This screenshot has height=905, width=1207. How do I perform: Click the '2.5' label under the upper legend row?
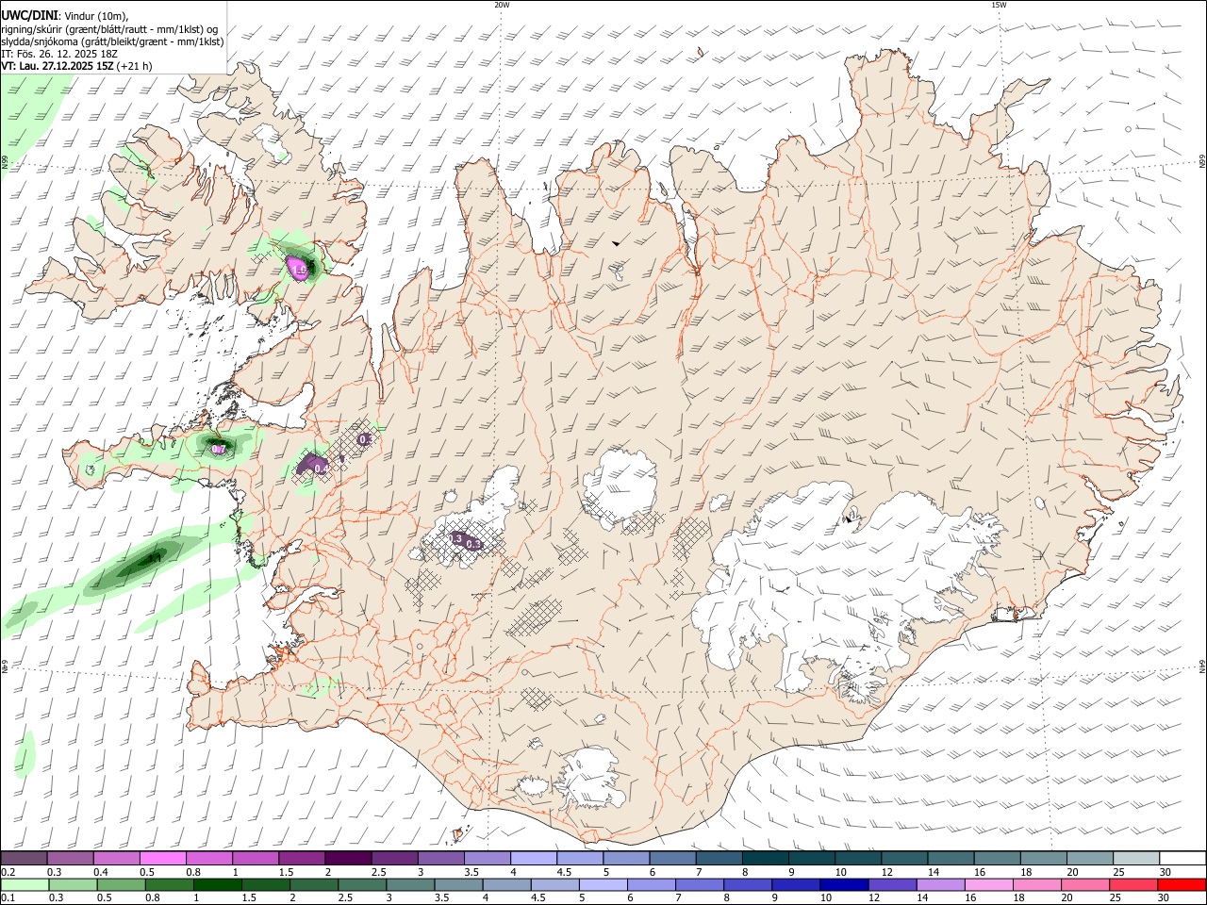click(378, 872)
